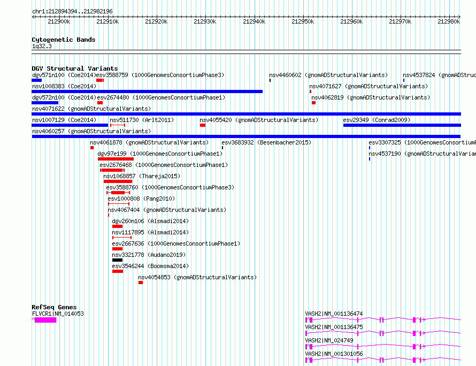This screenshot has height=366, width=476.
Task: Open VASH2|NM_001136474 transcript label
Action: (x=334, y=314)
